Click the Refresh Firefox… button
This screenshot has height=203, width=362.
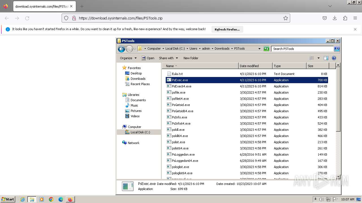[227, 29]
